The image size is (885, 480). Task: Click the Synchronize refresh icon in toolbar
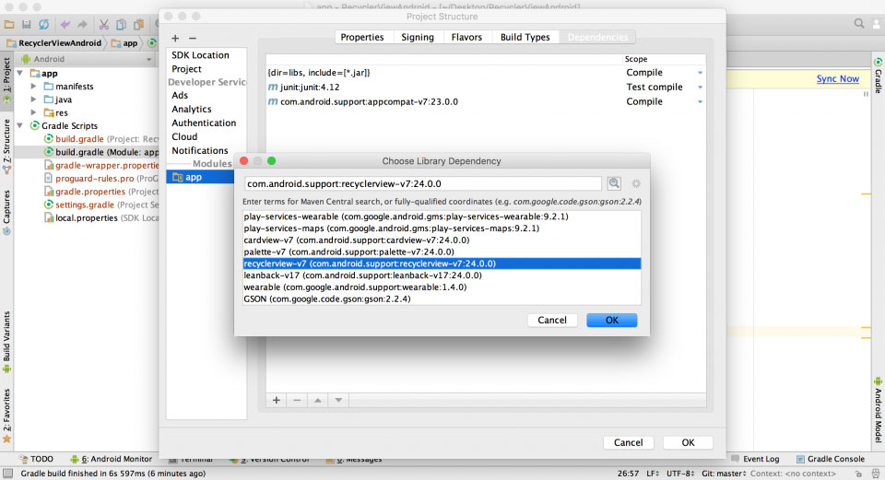43,24
